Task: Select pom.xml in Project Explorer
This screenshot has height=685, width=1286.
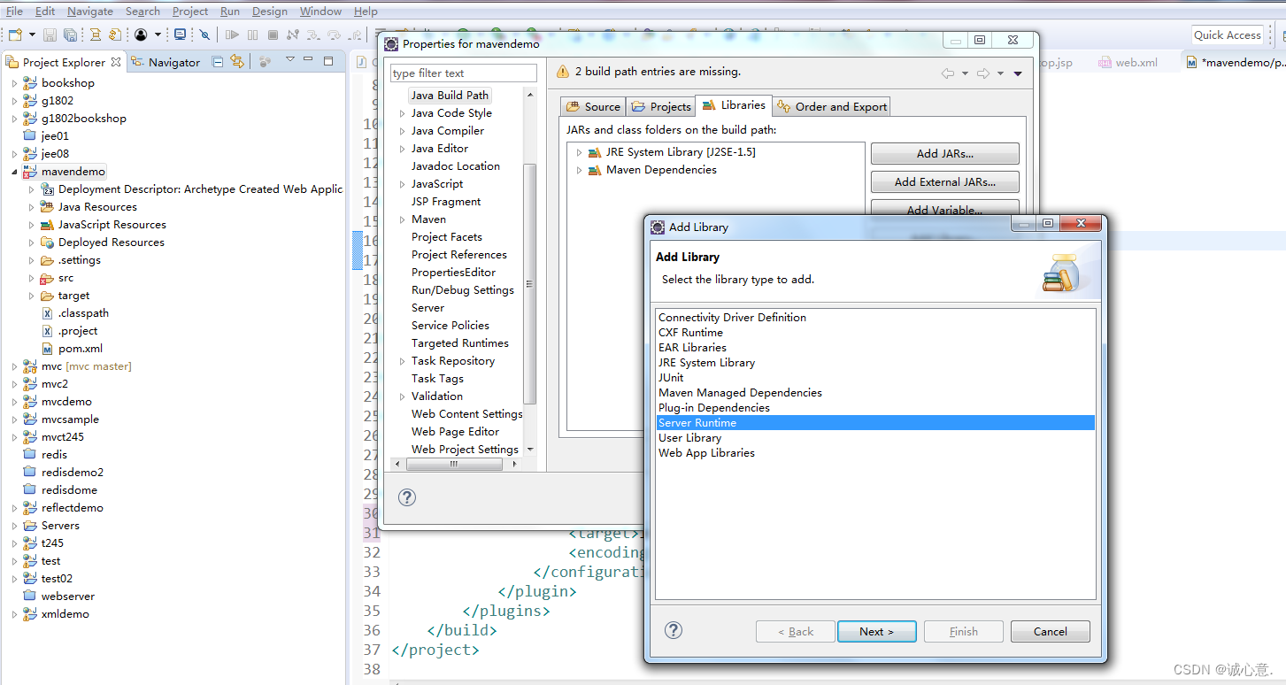Action: pyautogui.click(x=80, y=349)
